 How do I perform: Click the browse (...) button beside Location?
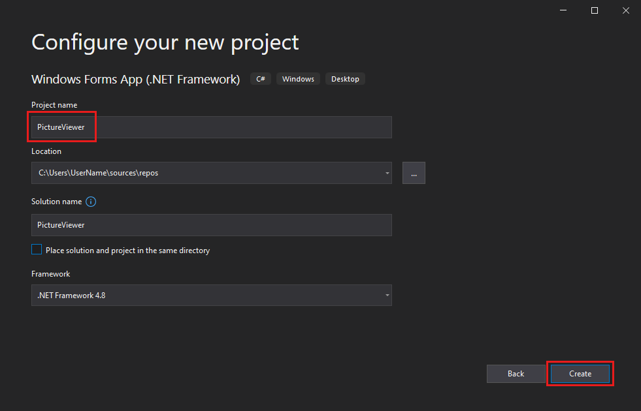pyautogui.click(x=414, y=172)
